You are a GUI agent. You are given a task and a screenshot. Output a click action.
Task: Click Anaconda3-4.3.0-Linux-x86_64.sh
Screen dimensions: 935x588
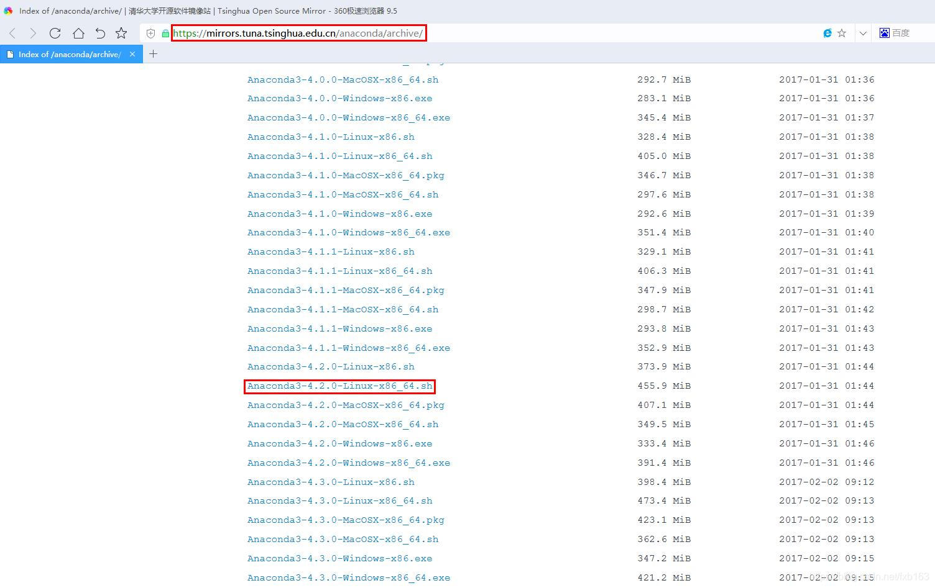pyautogui.click(x=339, y=501)
